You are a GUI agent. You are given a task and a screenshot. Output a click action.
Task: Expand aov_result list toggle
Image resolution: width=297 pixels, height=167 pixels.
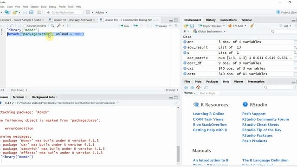pyautogui.click(x=185, y=47)
